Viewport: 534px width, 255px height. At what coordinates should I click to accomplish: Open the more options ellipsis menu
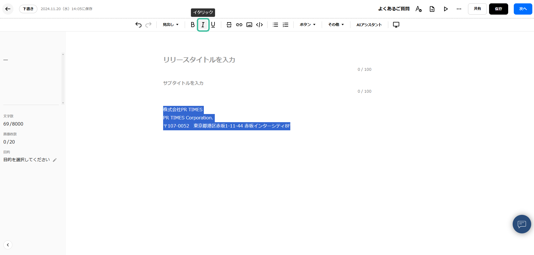coord(459,9)
